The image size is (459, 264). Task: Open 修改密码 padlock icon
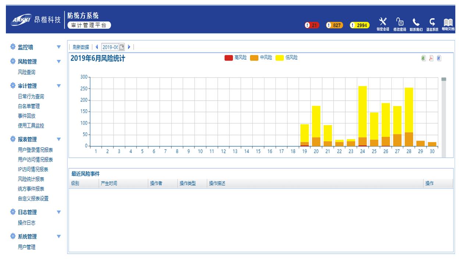[x=399, y=22]
